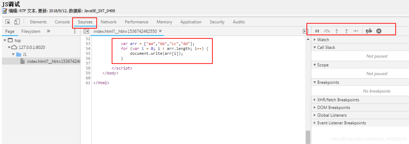Pause script execution button

317,31
